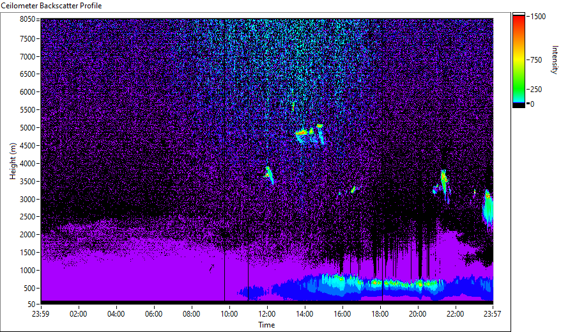Click the 1500 height axis value
The image size is (561, 332).
click(x=27, y=253)
